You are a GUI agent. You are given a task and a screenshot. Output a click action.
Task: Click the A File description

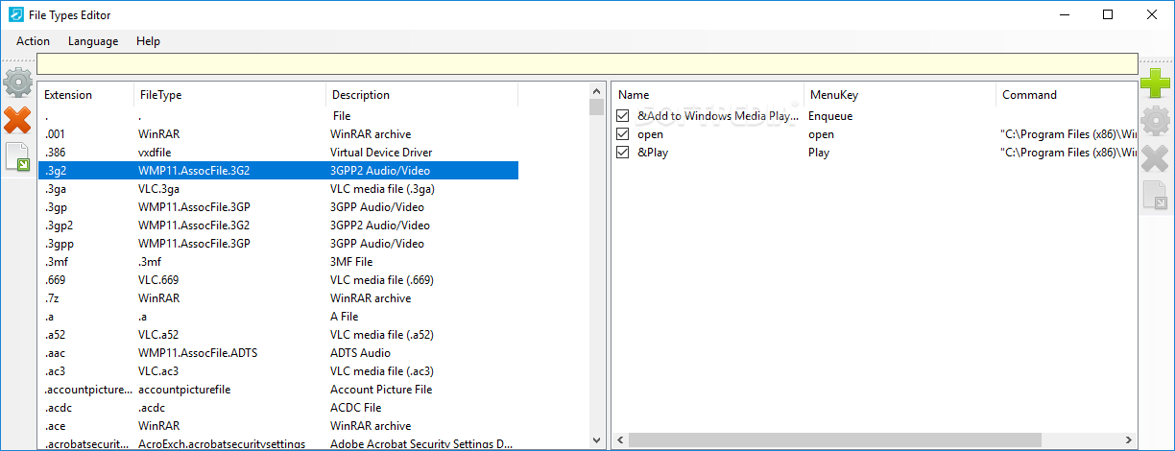[x=345, y=317]
